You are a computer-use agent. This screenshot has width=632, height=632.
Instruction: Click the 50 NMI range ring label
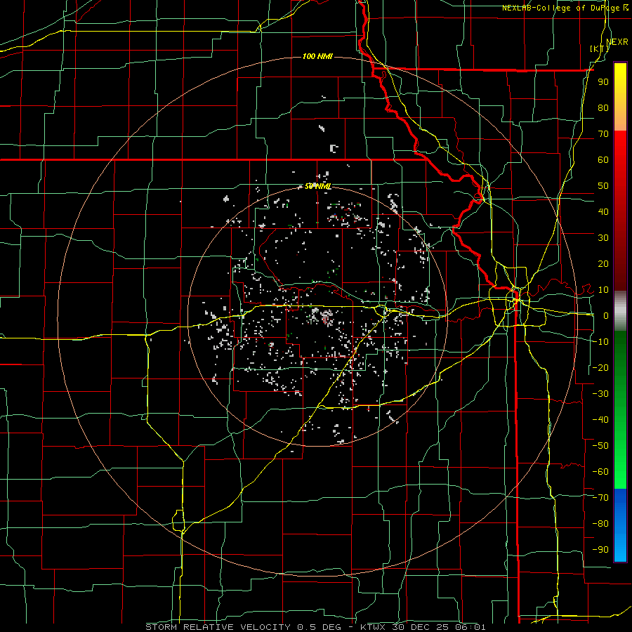(317, 186)
